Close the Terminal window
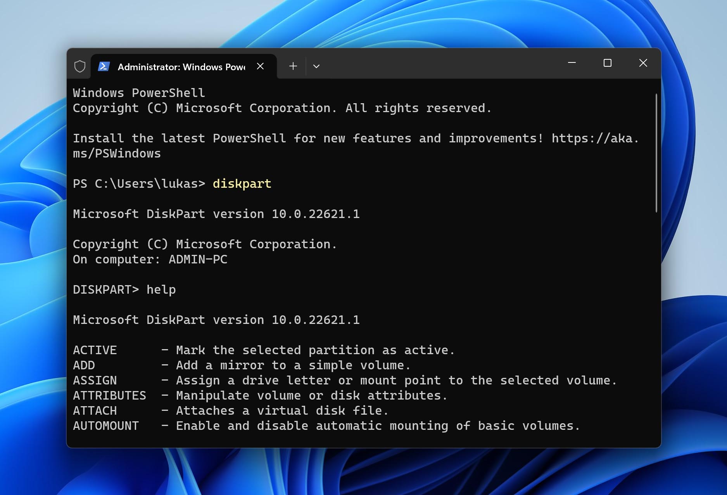Screen dimensions: 727x495 [643, 63]
